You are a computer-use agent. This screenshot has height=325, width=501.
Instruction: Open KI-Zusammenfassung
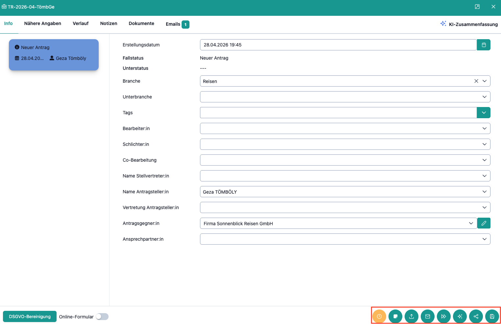469,24
